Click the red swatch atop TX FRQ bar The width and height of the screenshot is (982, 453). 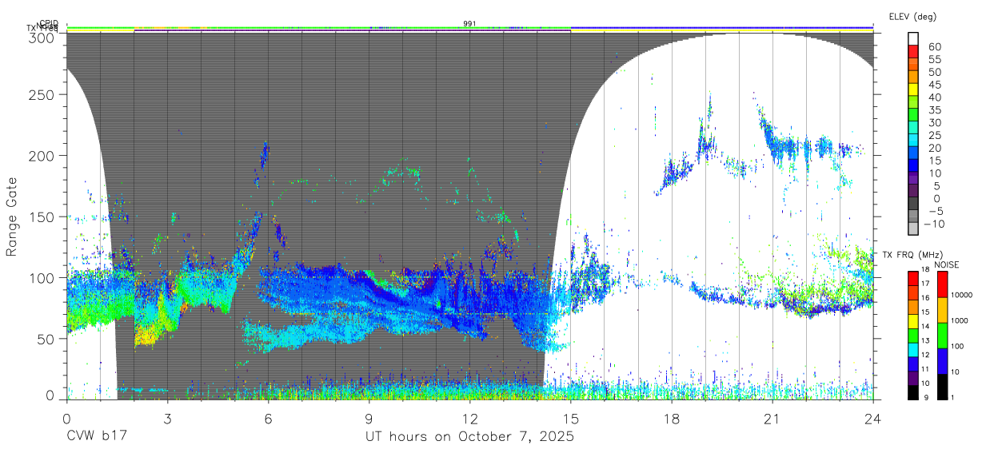[x=914, y=278]
